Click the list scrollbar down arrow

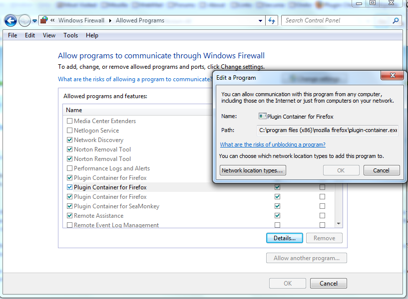point(339,224)
